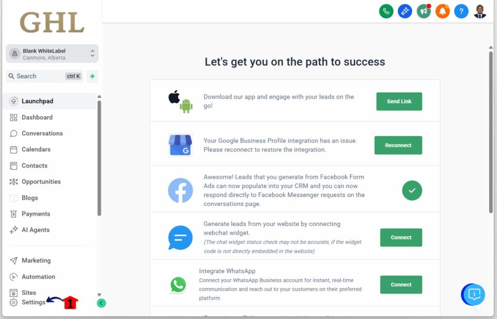Click the sidebar scroll down arrow
The width and height of the screenshot is (497, 319).
pyautogui.click(x=99, y=295)
